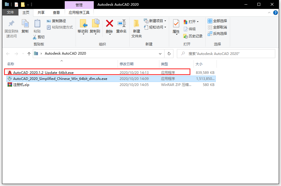Click the refresh button beside address bar
The height and width of the screenshot is (186, 281).
pos(169,53)
